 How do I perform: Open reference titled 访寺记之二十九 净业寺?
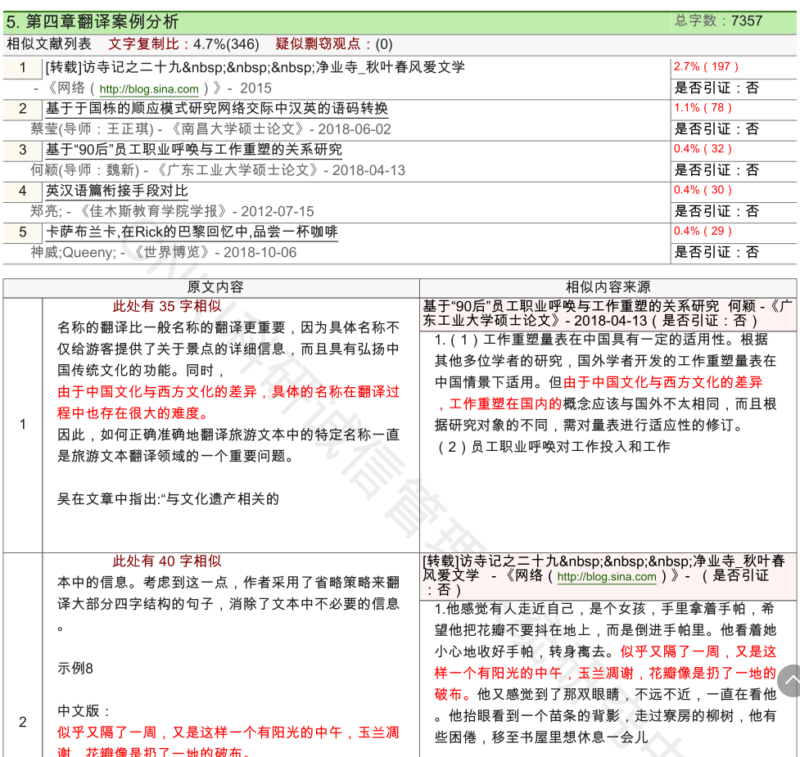tap(255, 68)
